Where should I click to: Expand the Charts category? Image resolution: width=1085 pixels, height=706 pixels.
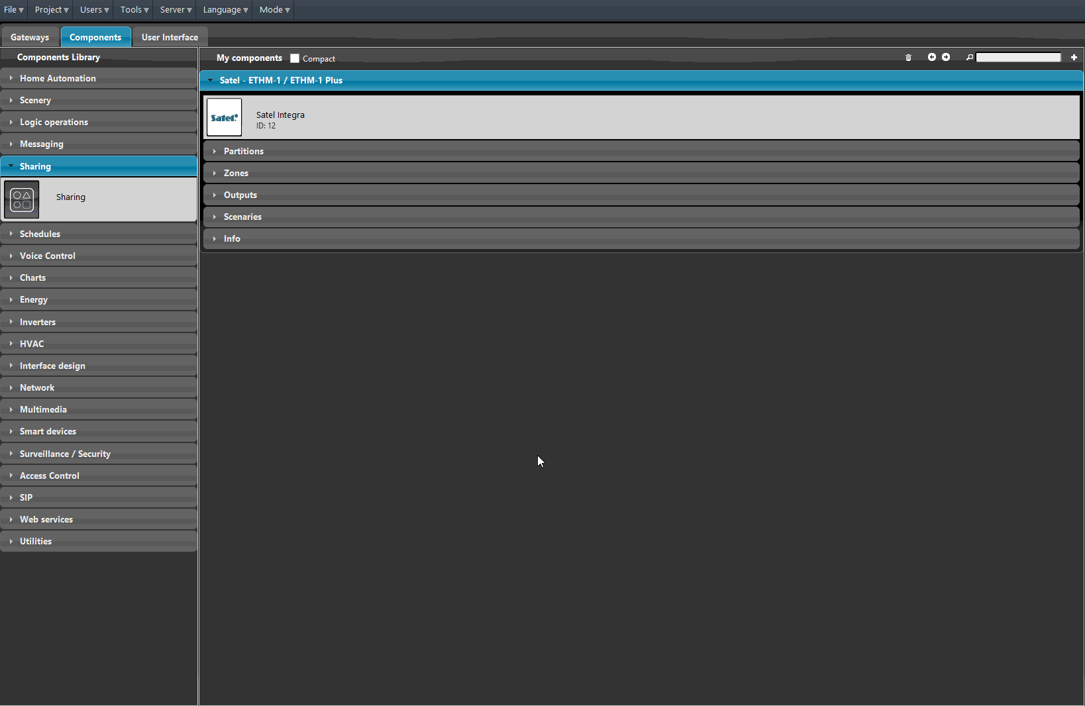pyautogui.click(x=99, y=277)
